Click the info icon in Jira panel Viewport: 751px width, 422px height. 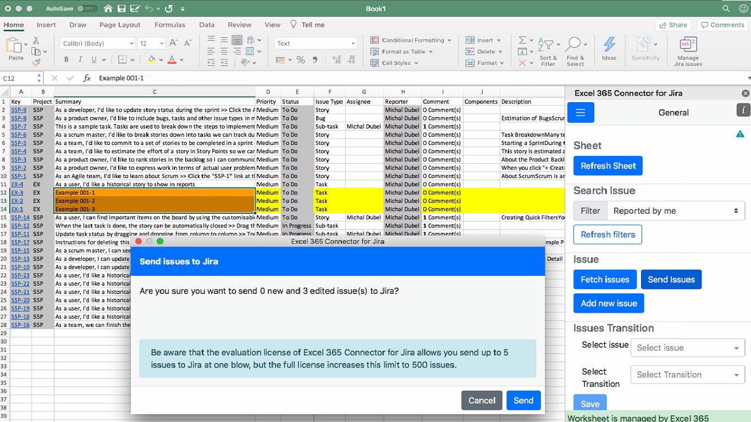coord(743,110)
